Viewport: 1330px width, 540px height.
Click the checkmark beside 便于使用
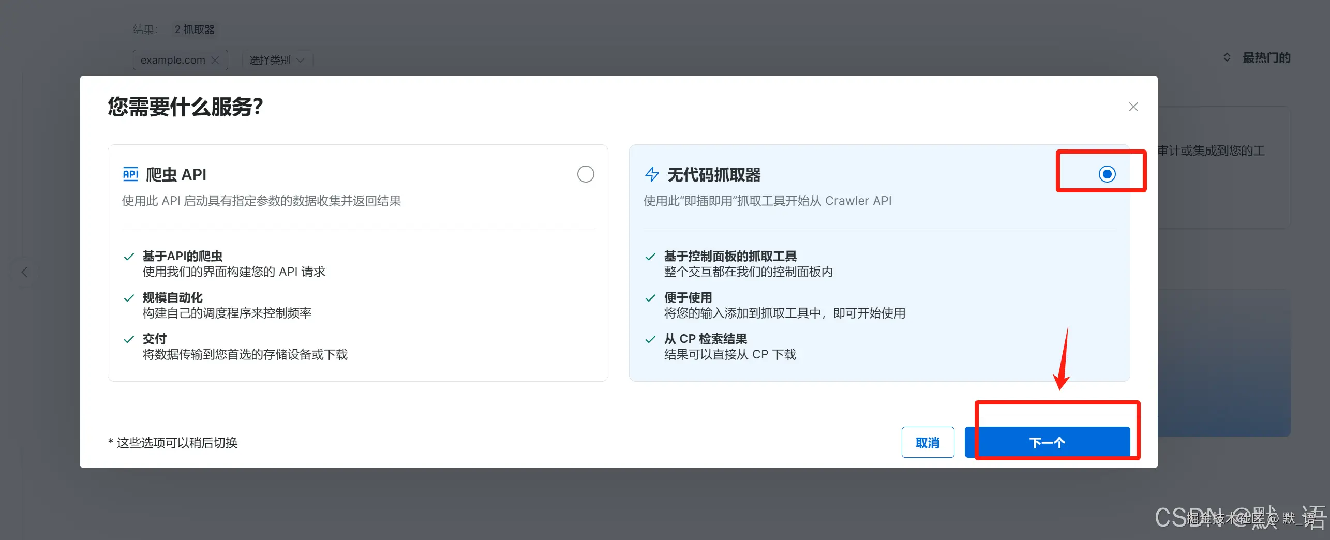651,297
